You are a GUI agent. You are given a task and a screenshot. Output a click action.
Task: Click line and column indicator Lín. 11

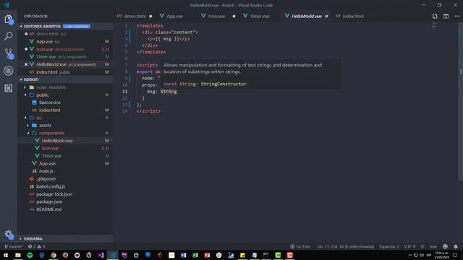pyautogui.click(x=346, y=246)
